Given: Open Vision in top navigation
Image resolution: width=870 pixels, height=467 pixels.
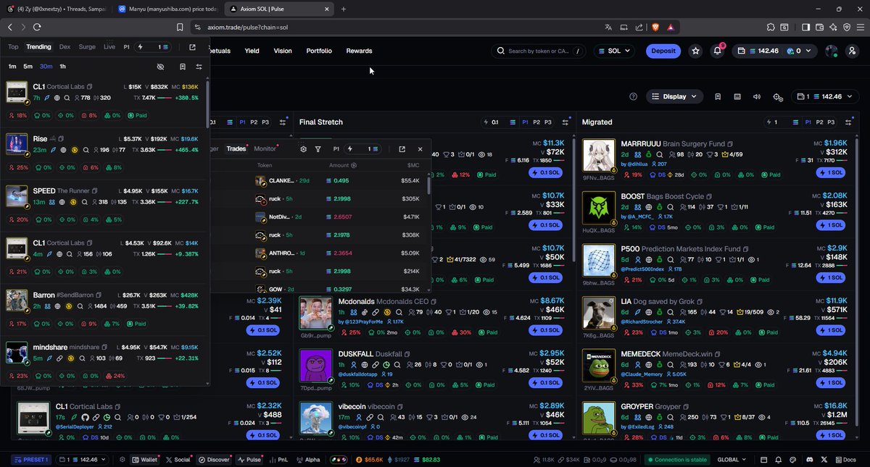Looking at the screenshot, I should (283, 51).
